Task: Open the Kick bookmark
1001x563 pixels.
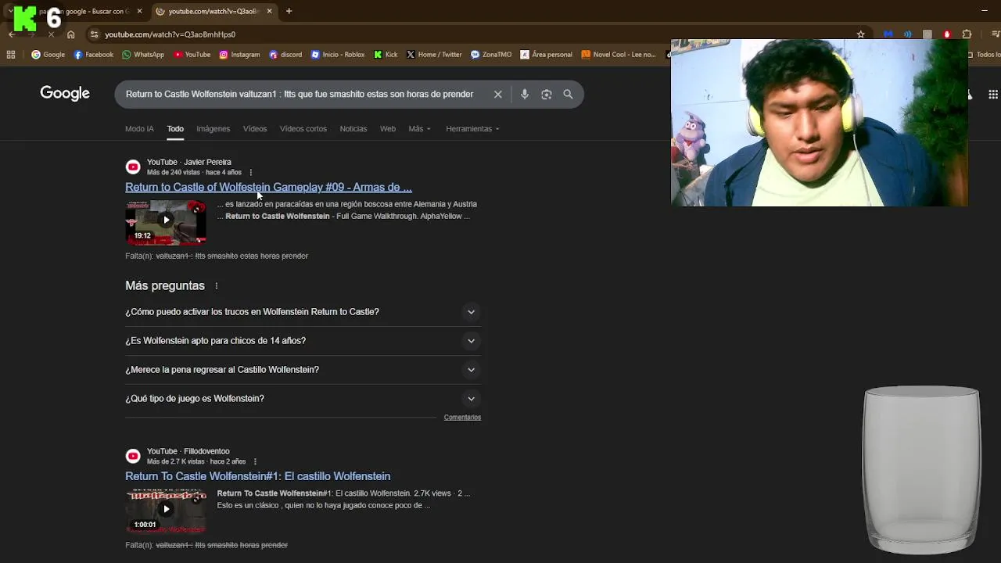Action: (x=386, y=55)
